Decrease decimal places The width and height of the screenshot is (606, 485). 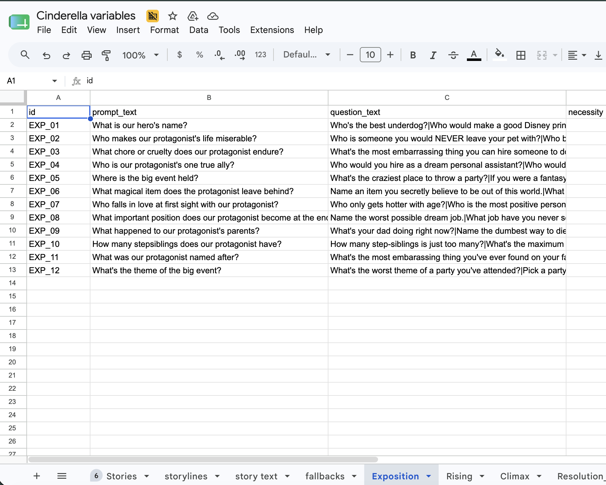pos(219,55)
